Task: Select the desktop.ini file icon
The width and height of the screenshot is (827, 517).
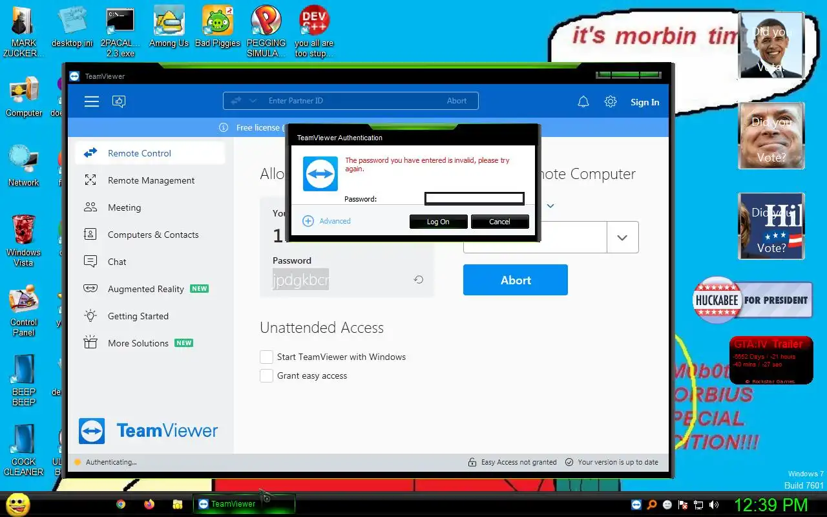Action: (x=72, y=26)
